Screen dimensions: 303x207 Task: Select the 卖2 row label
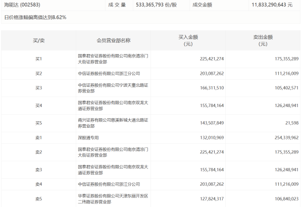coord(39,152)
